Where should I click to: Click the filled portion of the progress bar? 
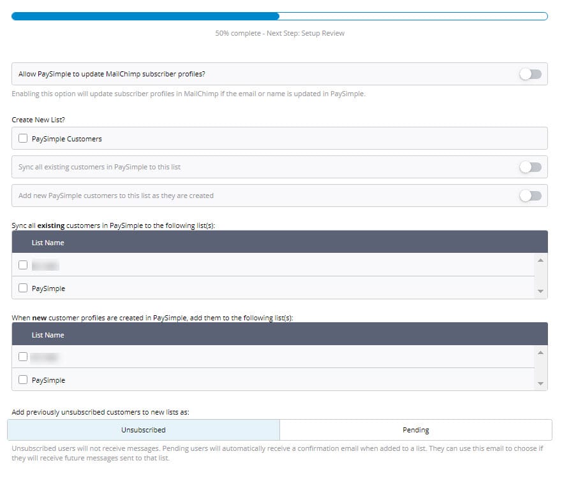(x=145, y=17)
